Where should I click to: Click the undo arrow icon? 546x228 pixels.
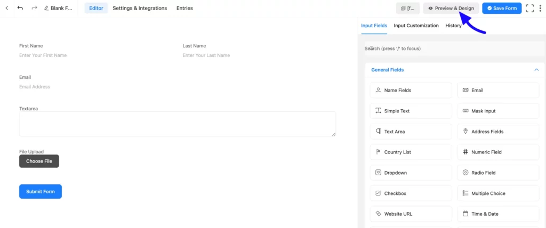[20, 8]
